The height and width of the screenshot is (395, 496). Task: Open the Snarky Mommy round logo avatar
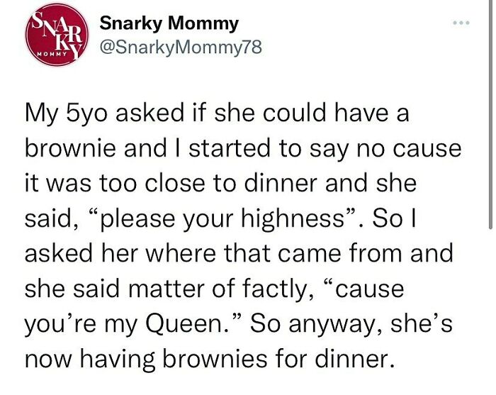tap(57, 35)
